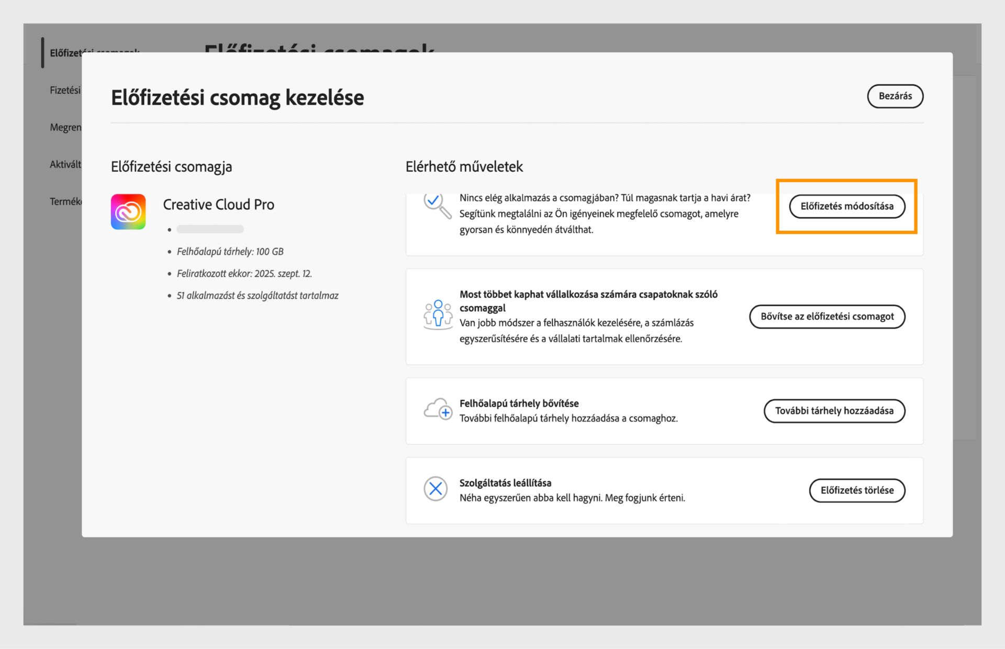This screenshot has height=649, width=1005.
Task: Click the redacted gray placeholder bar
Action: 210,229
